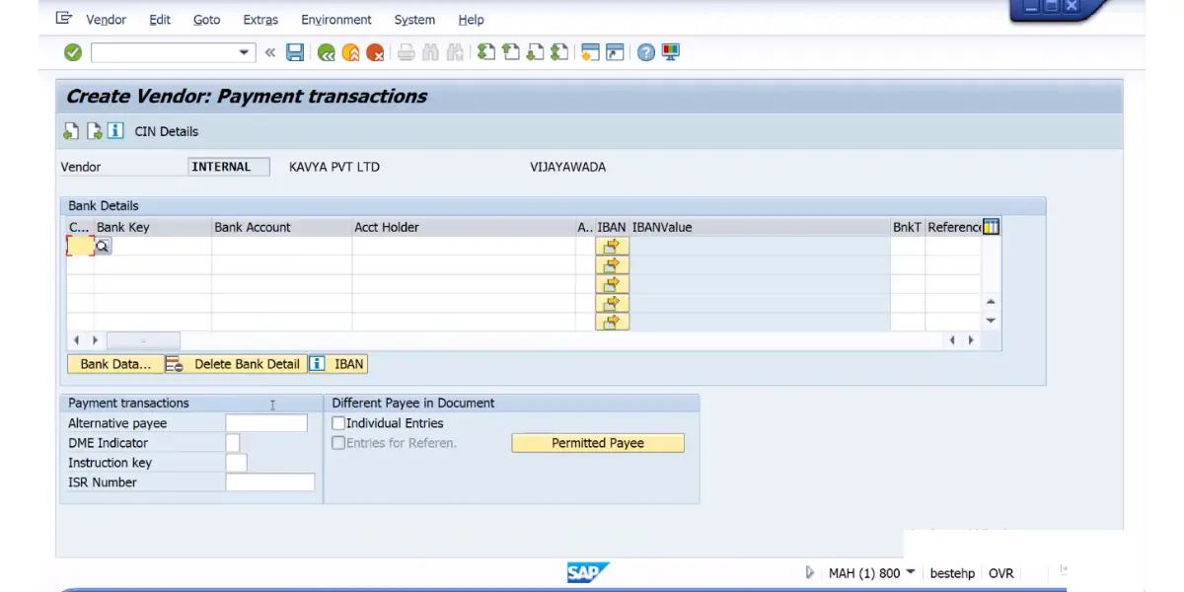Open Help with the question mark icon
This screenshot has height=592, width=1184.
(x=645, y=52)
